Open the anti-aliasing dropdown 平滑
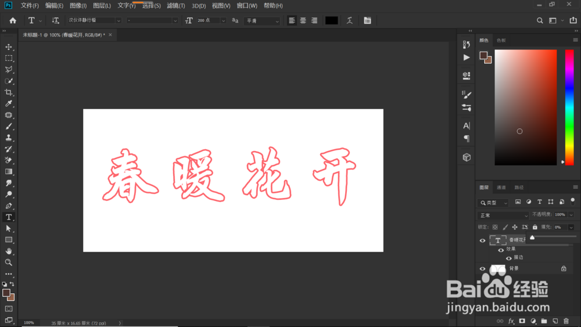581x327 pixels. click(x=263, y=21)
